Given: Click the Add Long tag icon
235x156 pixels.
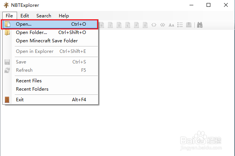Looking at the screenshot, I should 128,25.
